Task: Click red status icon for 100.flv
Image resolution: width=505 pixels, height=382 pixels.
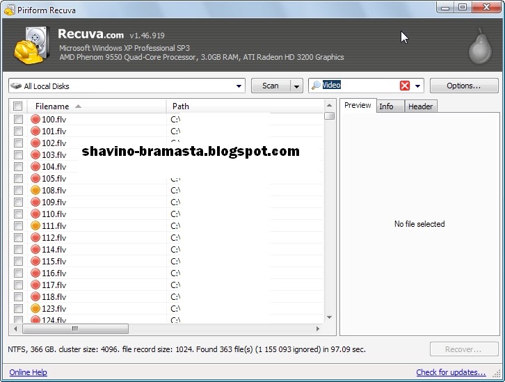Action: (x=35, y=119)
